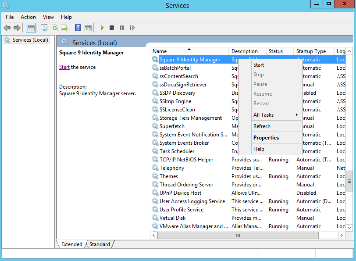Click the Stop Service square icon

112,28
